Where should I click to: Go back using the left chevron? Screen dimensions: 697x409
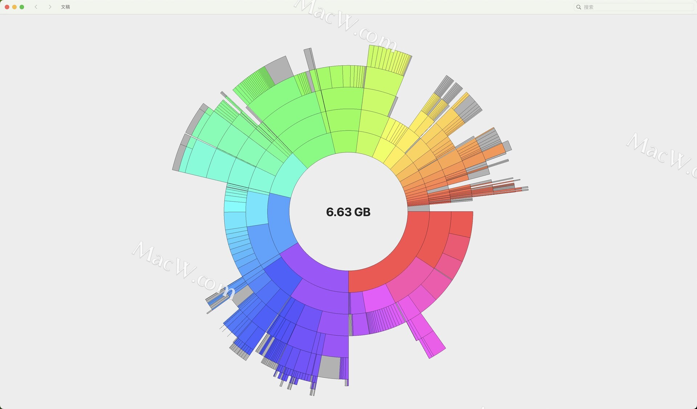coord(36,7)
